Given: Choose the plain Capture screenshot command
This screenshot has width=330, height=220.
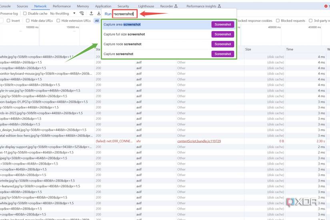Looking at the screenshot, I should pos(169,54).
